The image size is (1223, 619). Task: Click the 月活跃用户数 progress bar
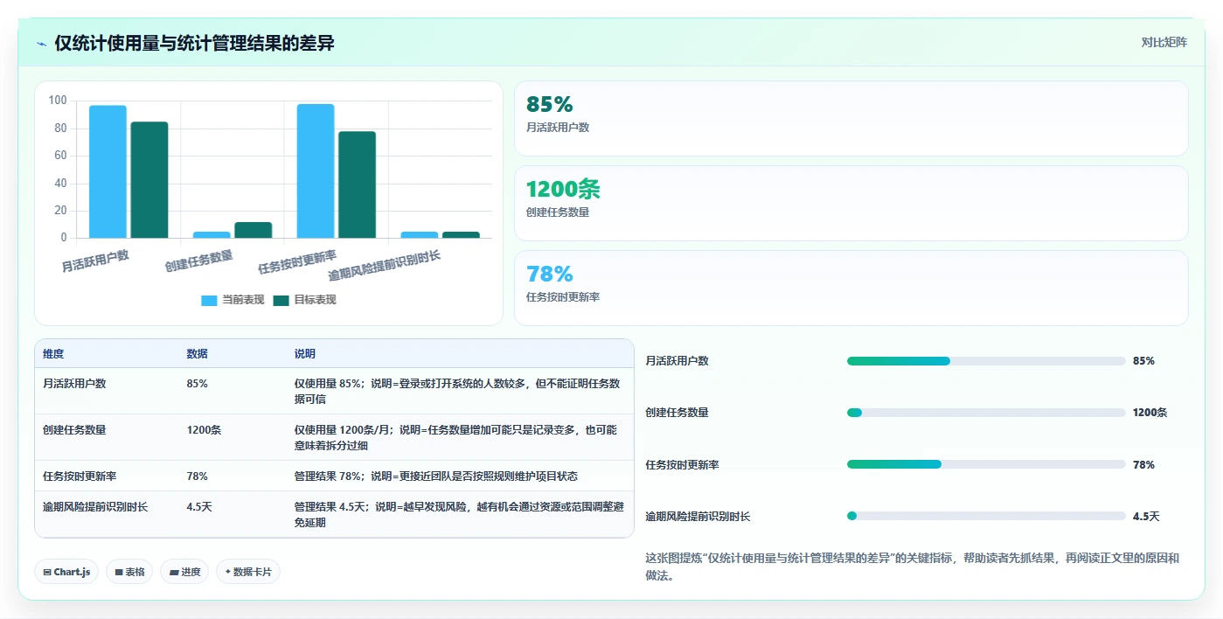[x=986, y=361]
